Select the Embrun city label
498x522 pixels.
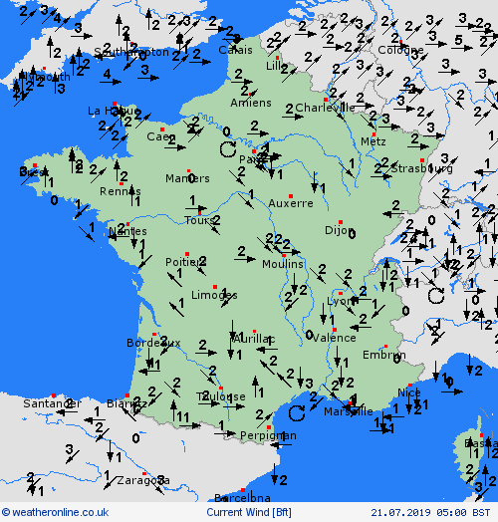tap(384, 355)
